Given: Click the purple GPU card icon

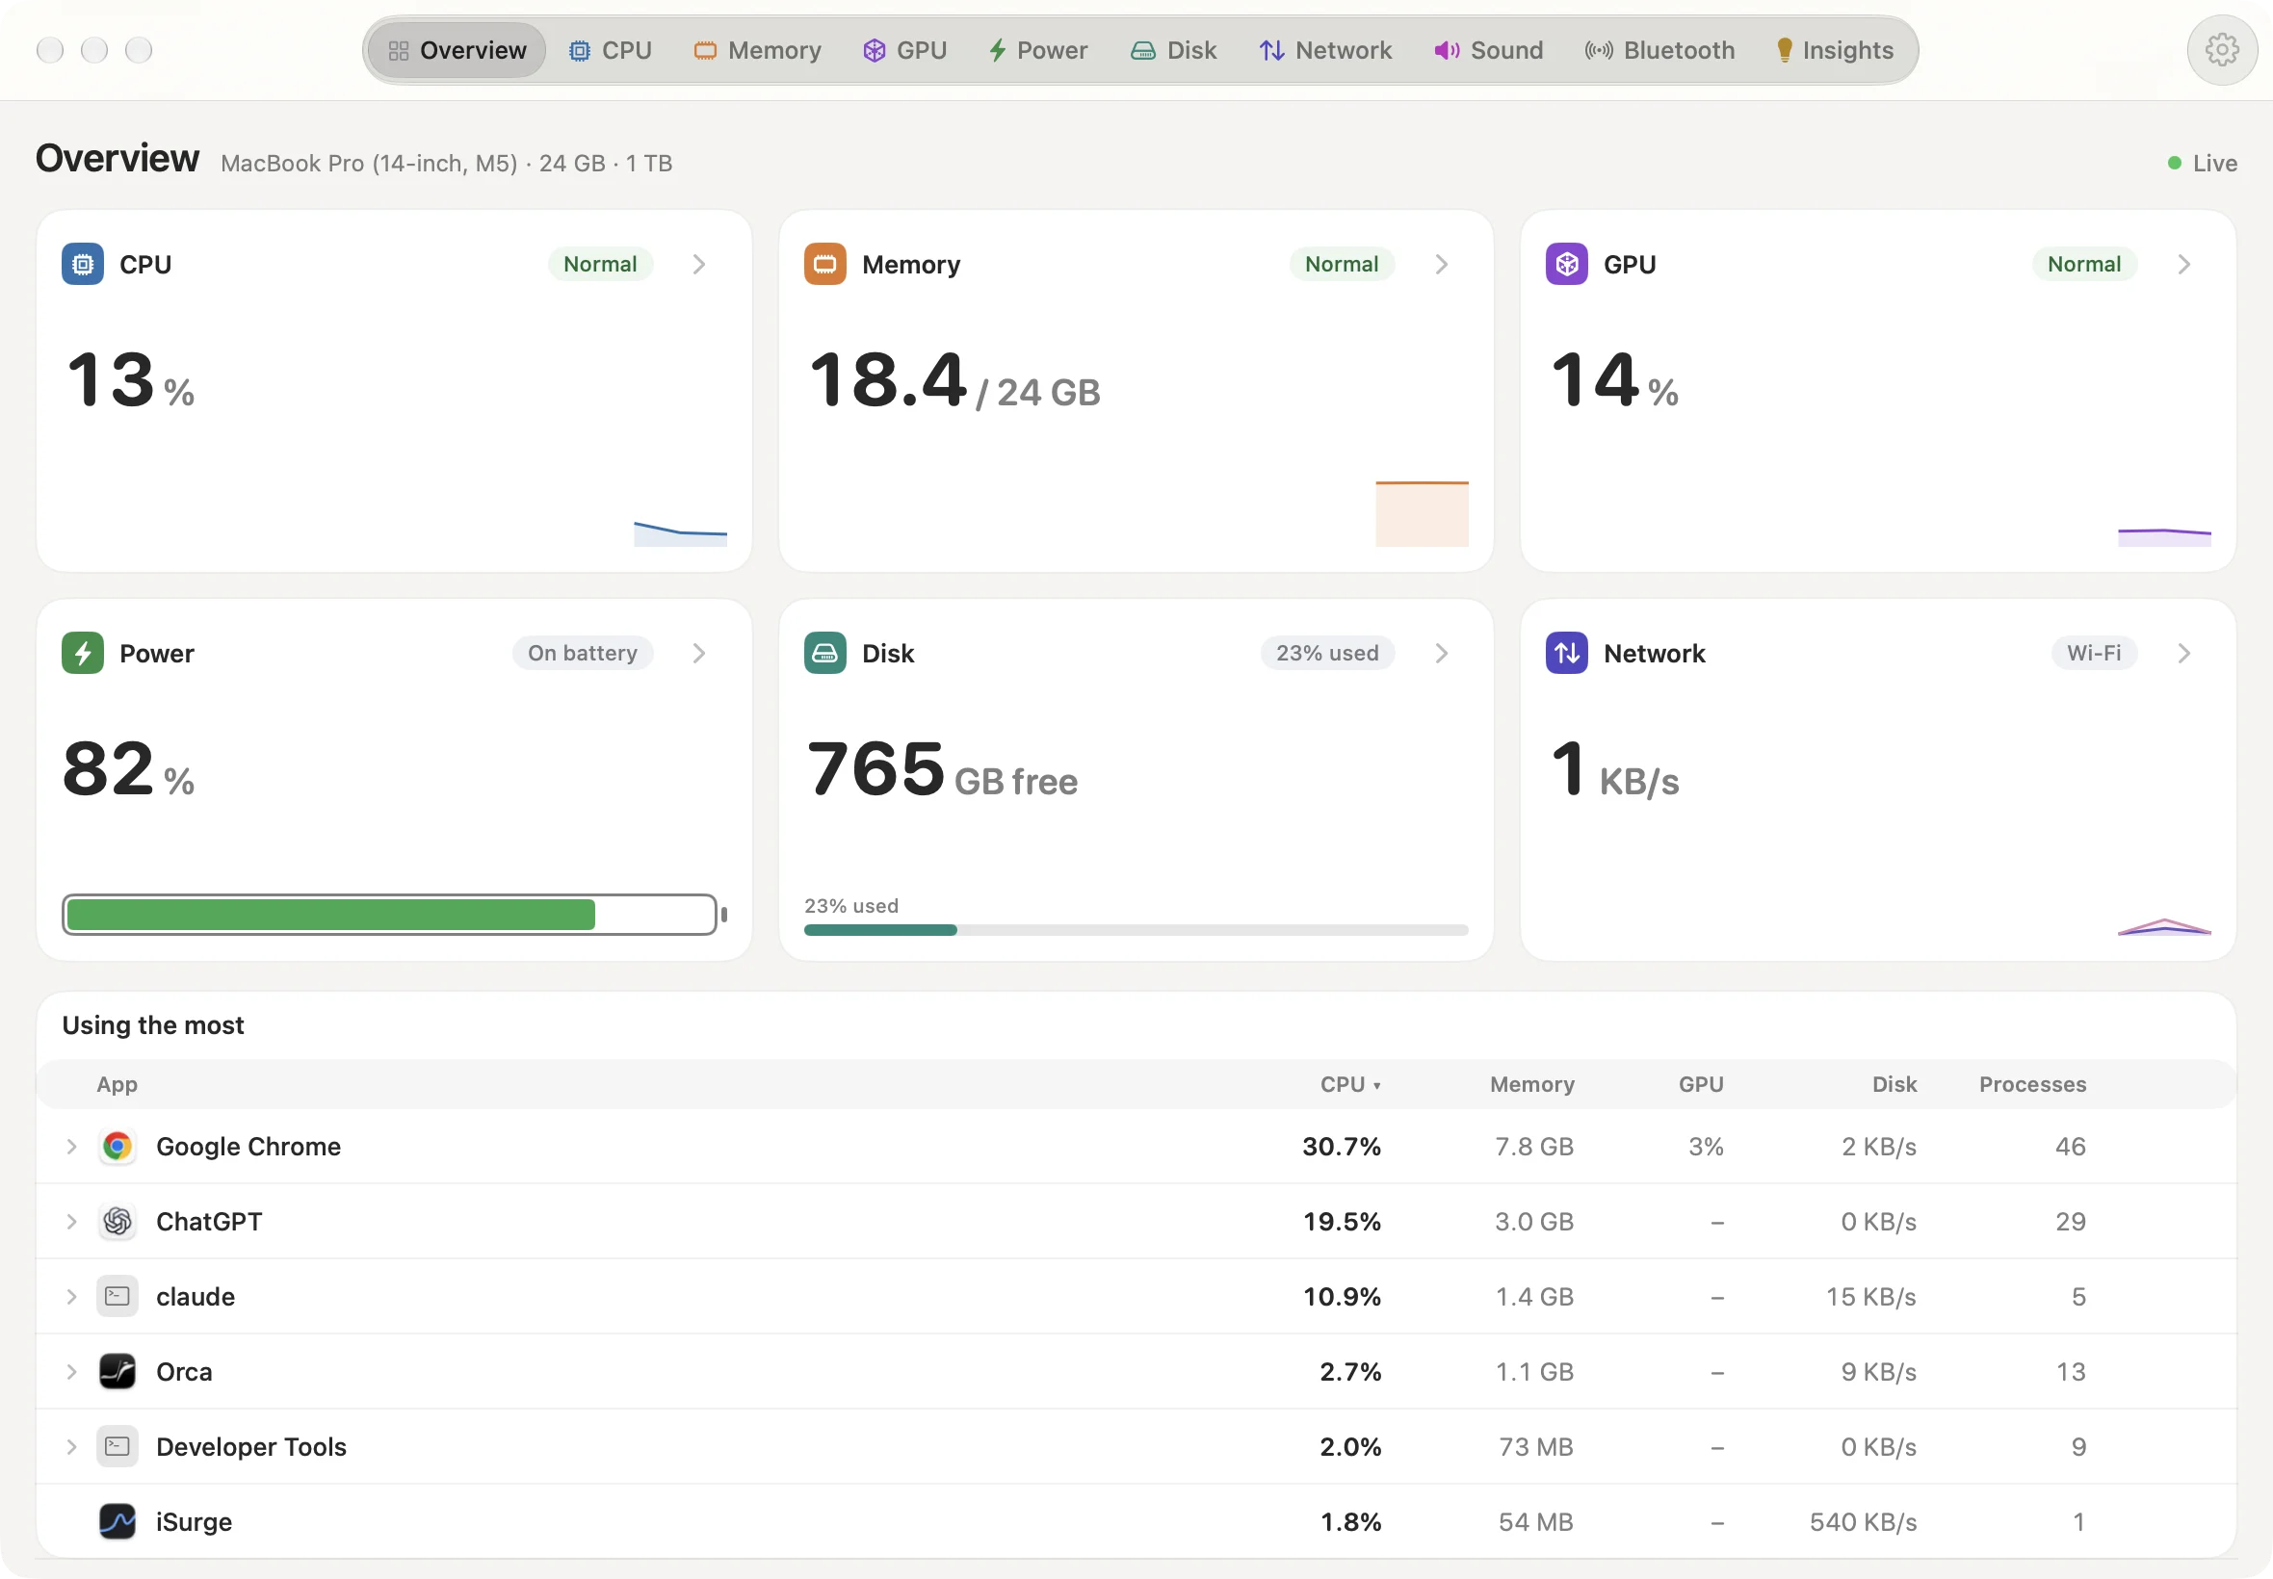Looking at the screenshot, I should [1566, 264].
